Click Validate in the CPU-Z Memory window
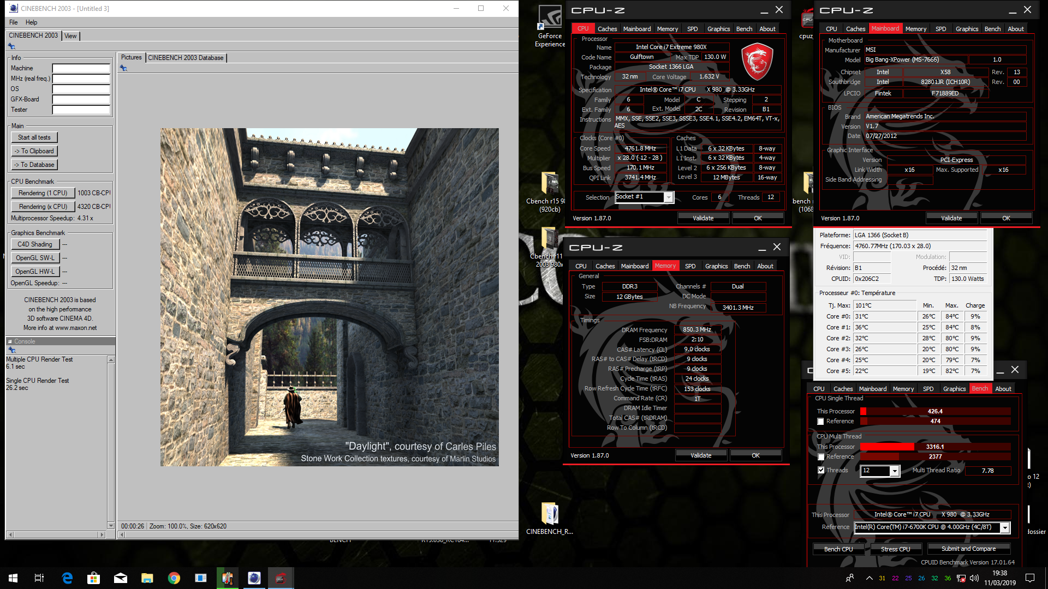1048x589 pixels. [x=701, y=455]
